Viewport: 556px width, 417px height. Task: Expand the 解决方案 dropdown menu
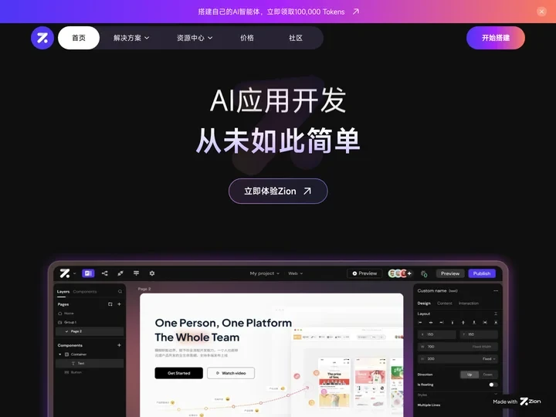[x=131, y=38]
